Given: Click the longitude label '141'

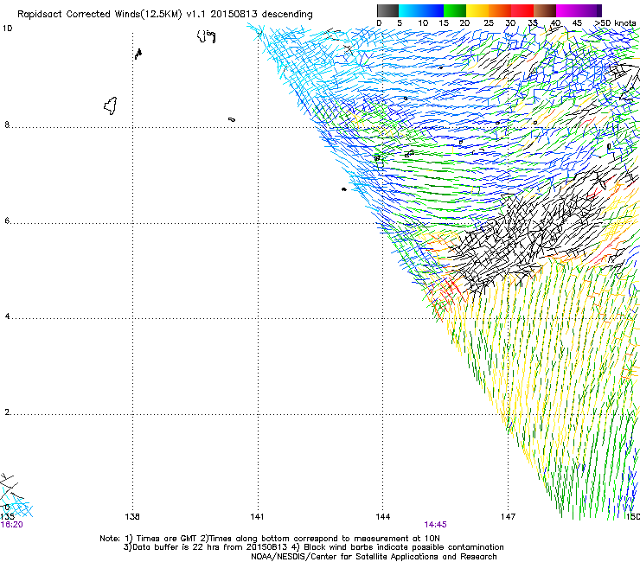Looking at the screenshot, I should coord(257,517).
